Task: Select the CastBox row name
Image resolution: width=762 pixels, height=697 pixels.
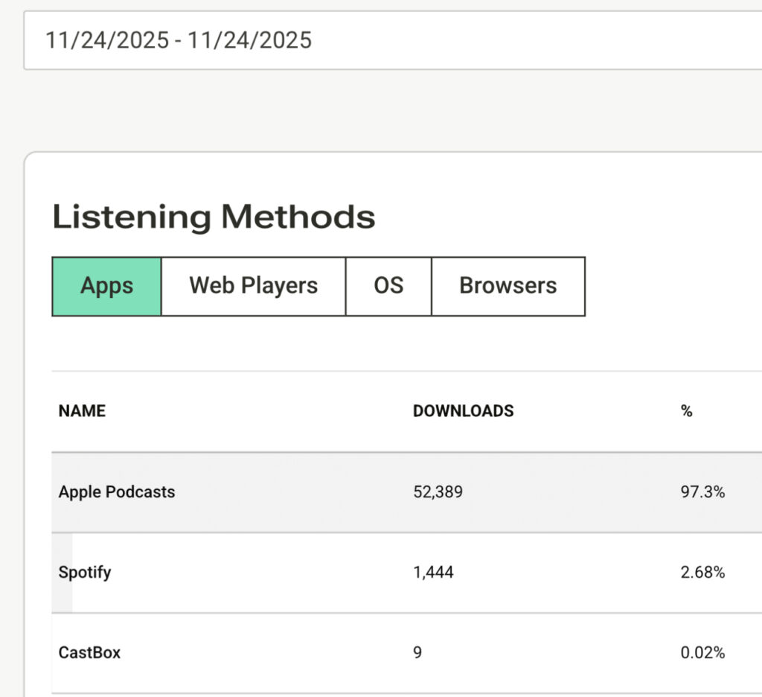Action: click(x=89, y=652)
